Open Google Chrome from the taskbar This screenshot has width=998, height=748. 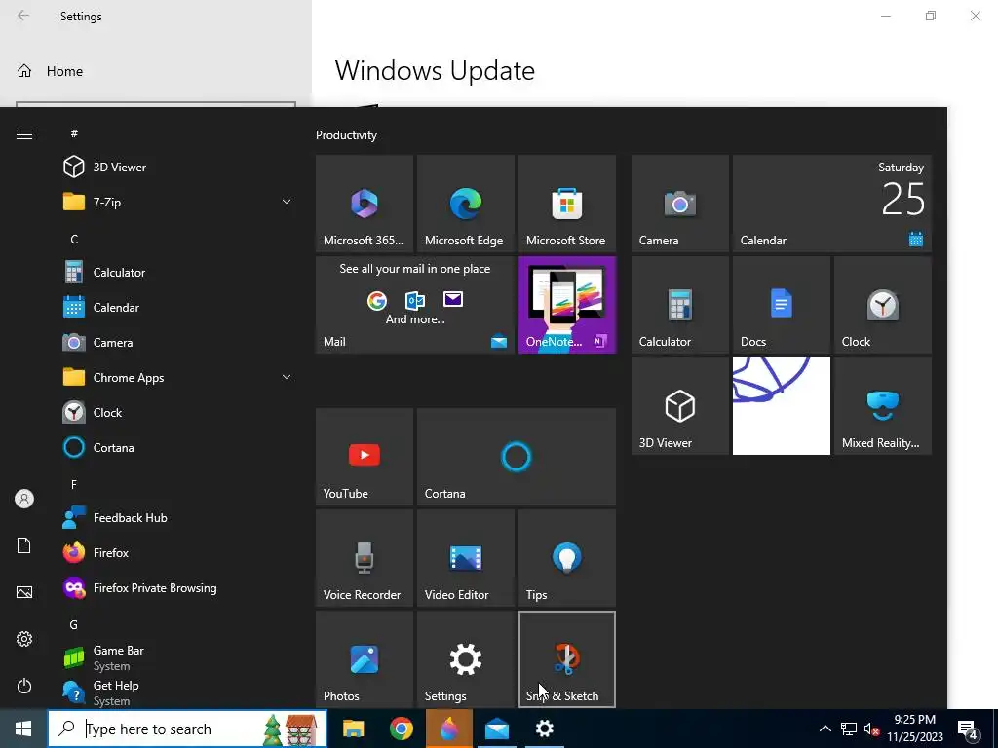tap(401, 729)
